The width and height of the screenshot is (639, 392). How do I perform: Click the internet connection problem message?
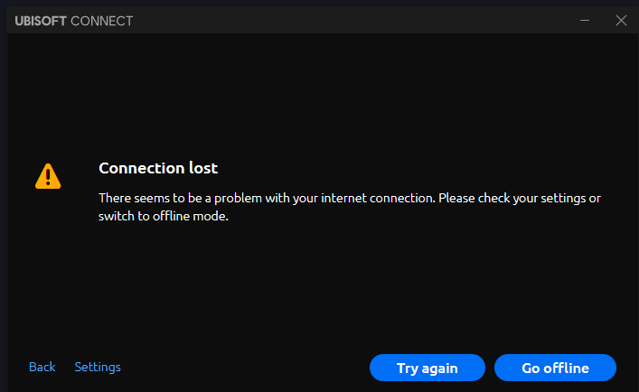click(349, 198)
